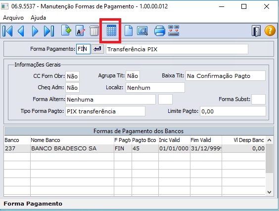Click scroll down arrow of bank grid
The height and width of the screenshot is (211, 279).
pos(269,192)
